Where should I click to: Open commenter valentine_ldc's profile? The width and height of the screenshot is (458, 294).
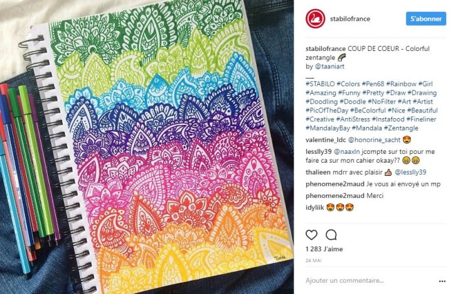326,140
